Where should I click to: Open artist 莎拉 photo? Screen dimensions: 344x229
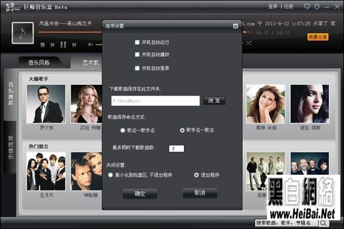tap(86, 104)
